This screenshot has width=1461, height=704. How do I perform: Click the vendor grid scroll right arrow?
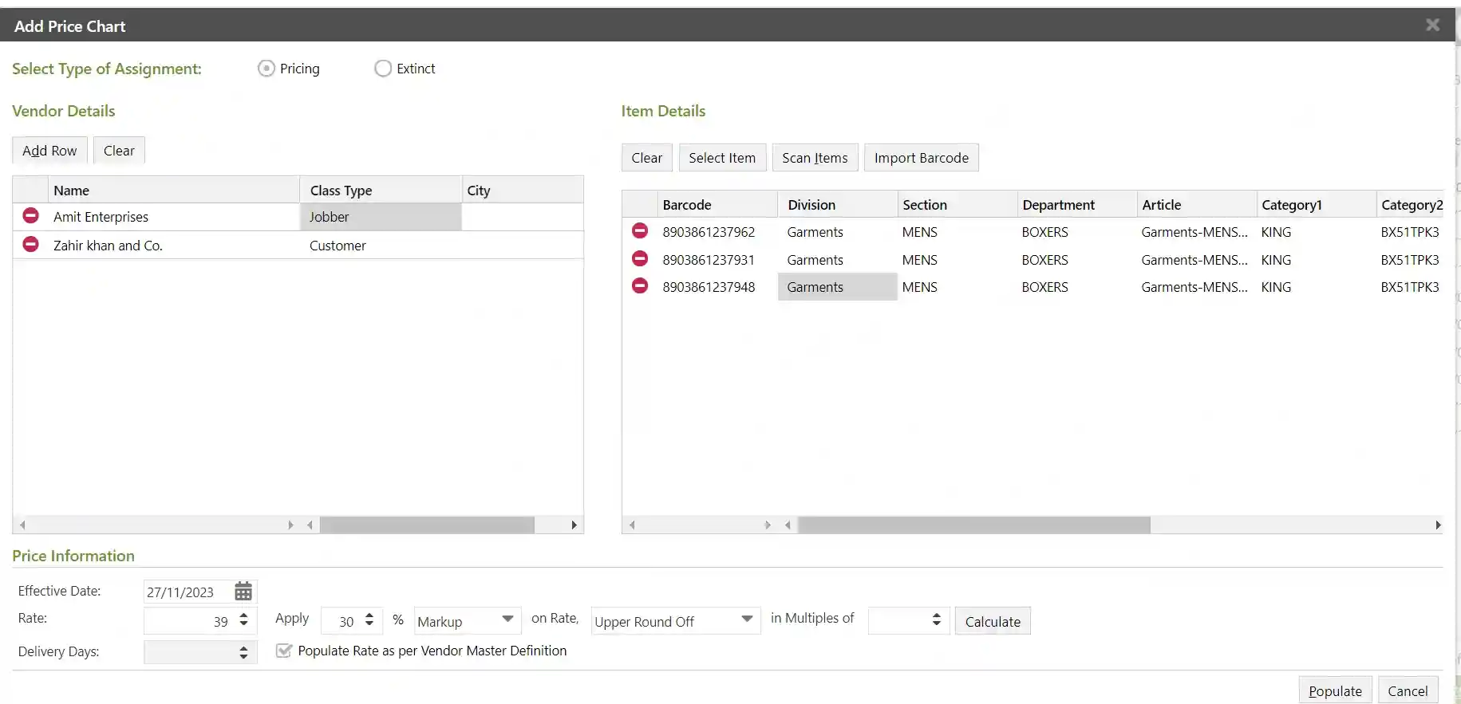(574, 525)
